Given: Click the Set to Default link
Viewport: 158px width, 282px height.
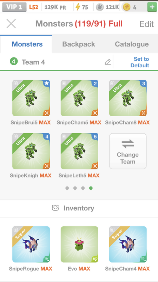Looking at the screenshot, I should [x=140, y=62].
